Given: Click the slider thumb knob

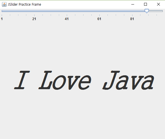Looking at the screenshot, I should tap(147, 11).
